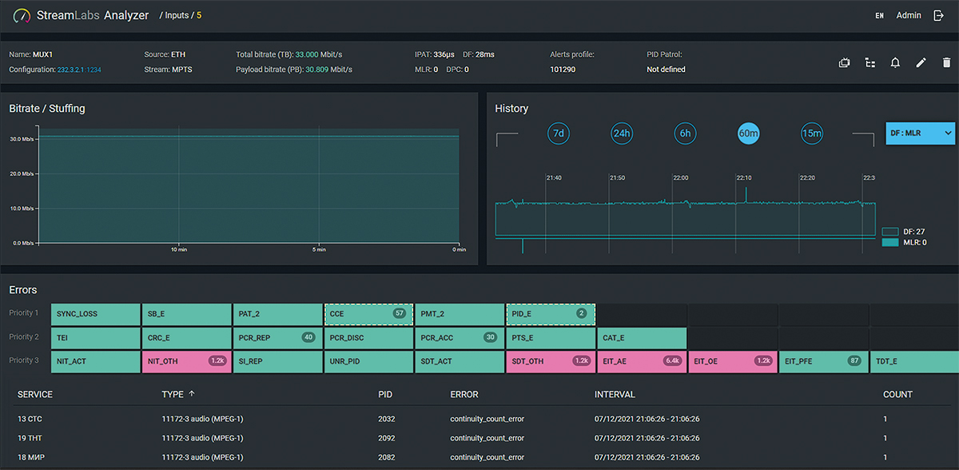Sort by the TYPE column arrow

(x=190, y=394)
